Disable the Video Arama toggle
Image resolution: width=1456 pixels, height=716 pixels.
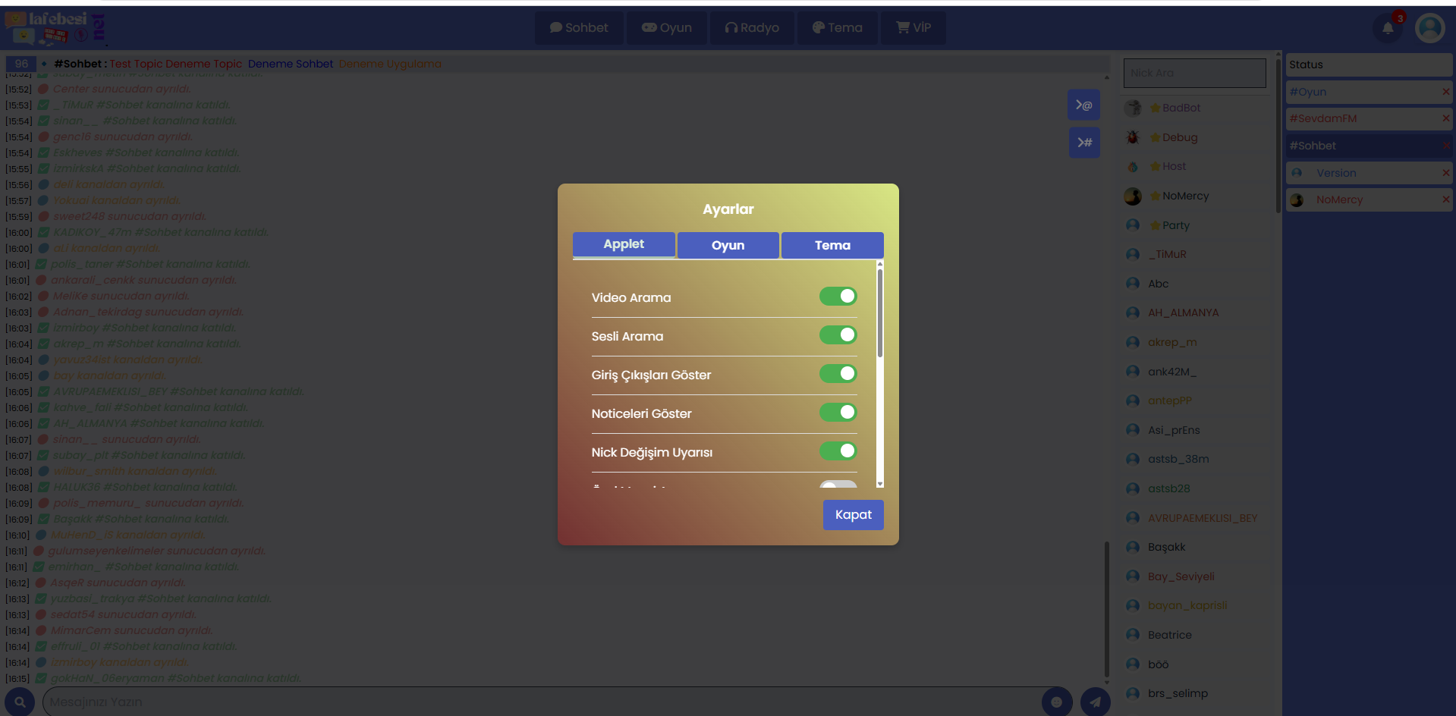coord(838,297)
